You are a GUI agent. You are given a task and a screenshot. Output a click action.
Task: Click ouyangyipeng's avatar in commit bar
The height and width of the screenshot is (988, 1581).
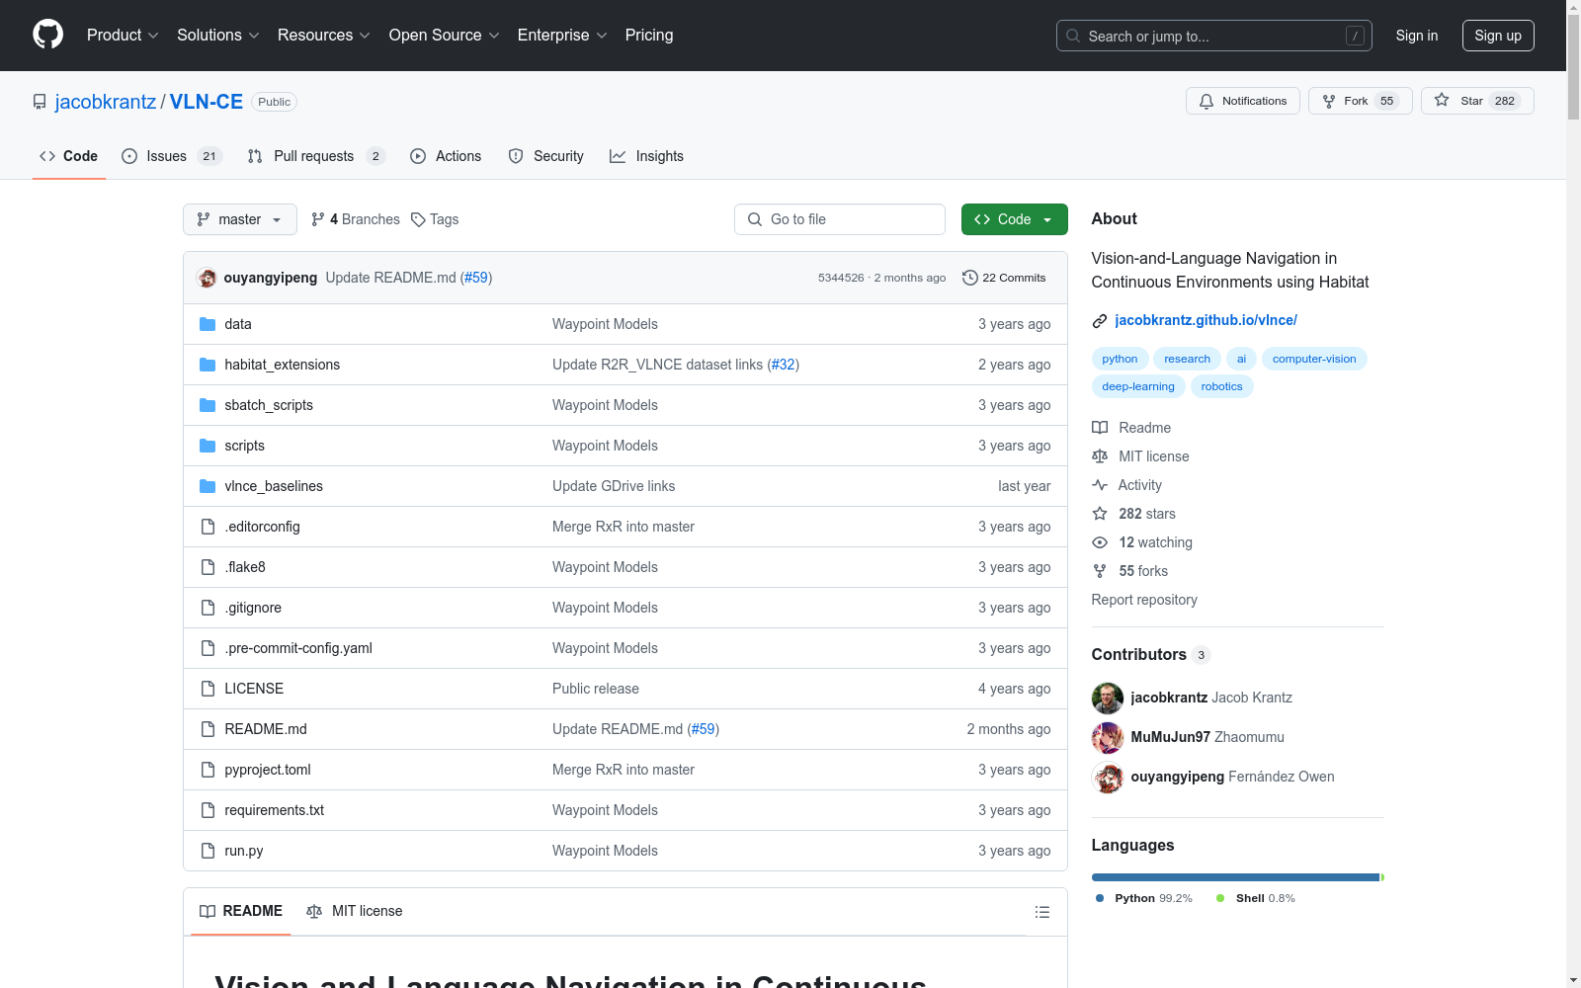click(207, 278)
